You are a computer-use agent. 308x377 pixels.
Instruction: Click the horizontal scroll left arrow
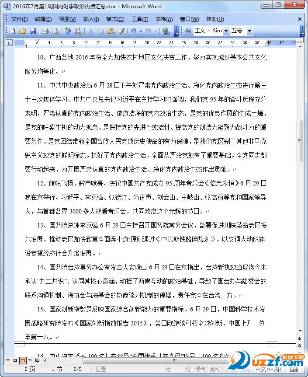45,360
